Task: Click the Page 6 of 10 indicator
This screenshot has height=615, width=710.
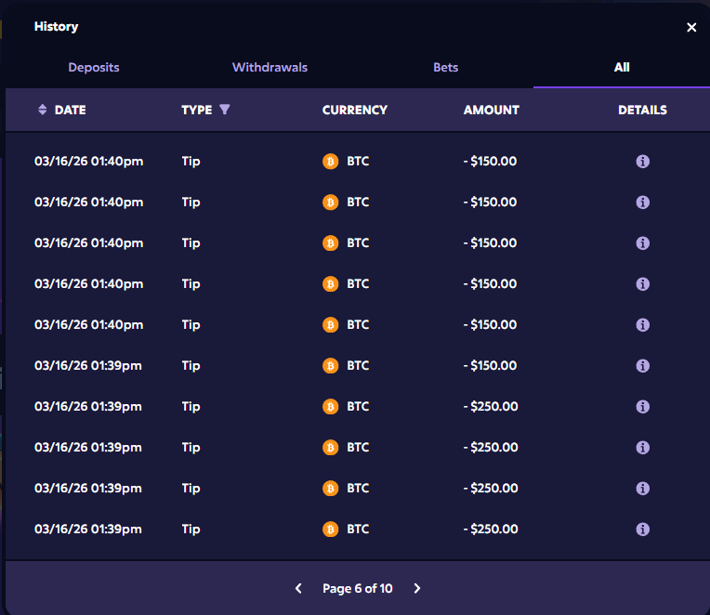Action: (x=357, y=588)
